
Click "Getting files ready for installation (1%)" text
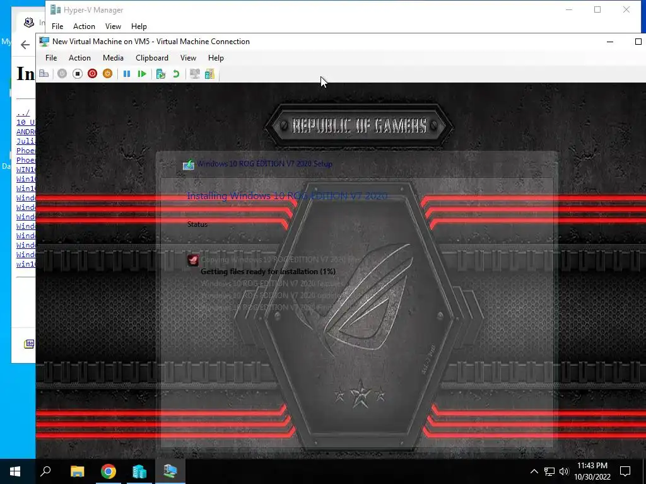(x=267, y=272)
